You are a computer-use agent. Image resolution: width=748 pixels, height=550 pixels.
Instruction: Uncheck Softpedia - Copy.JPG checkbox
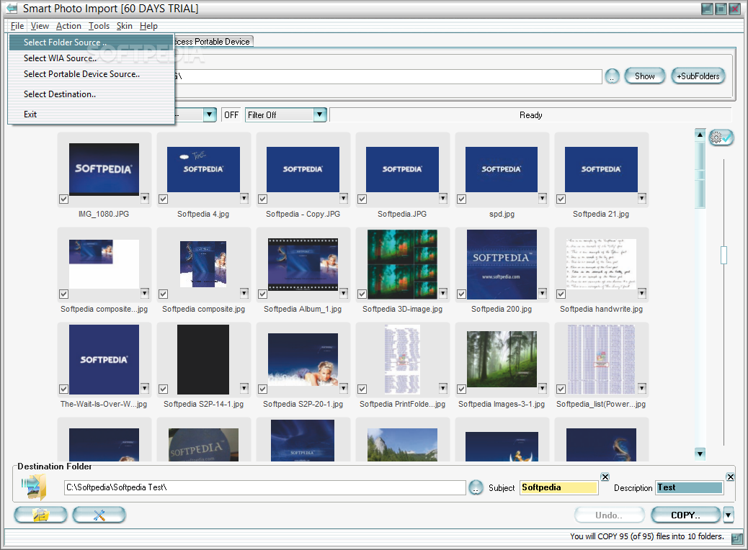(x=262, y=199)
